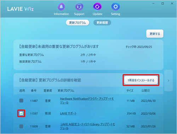177x134 pixels.
Task: Open LAVIE AI設定ユーティリティ Library link
Action: pyautogui.click(x=87, y=126)
